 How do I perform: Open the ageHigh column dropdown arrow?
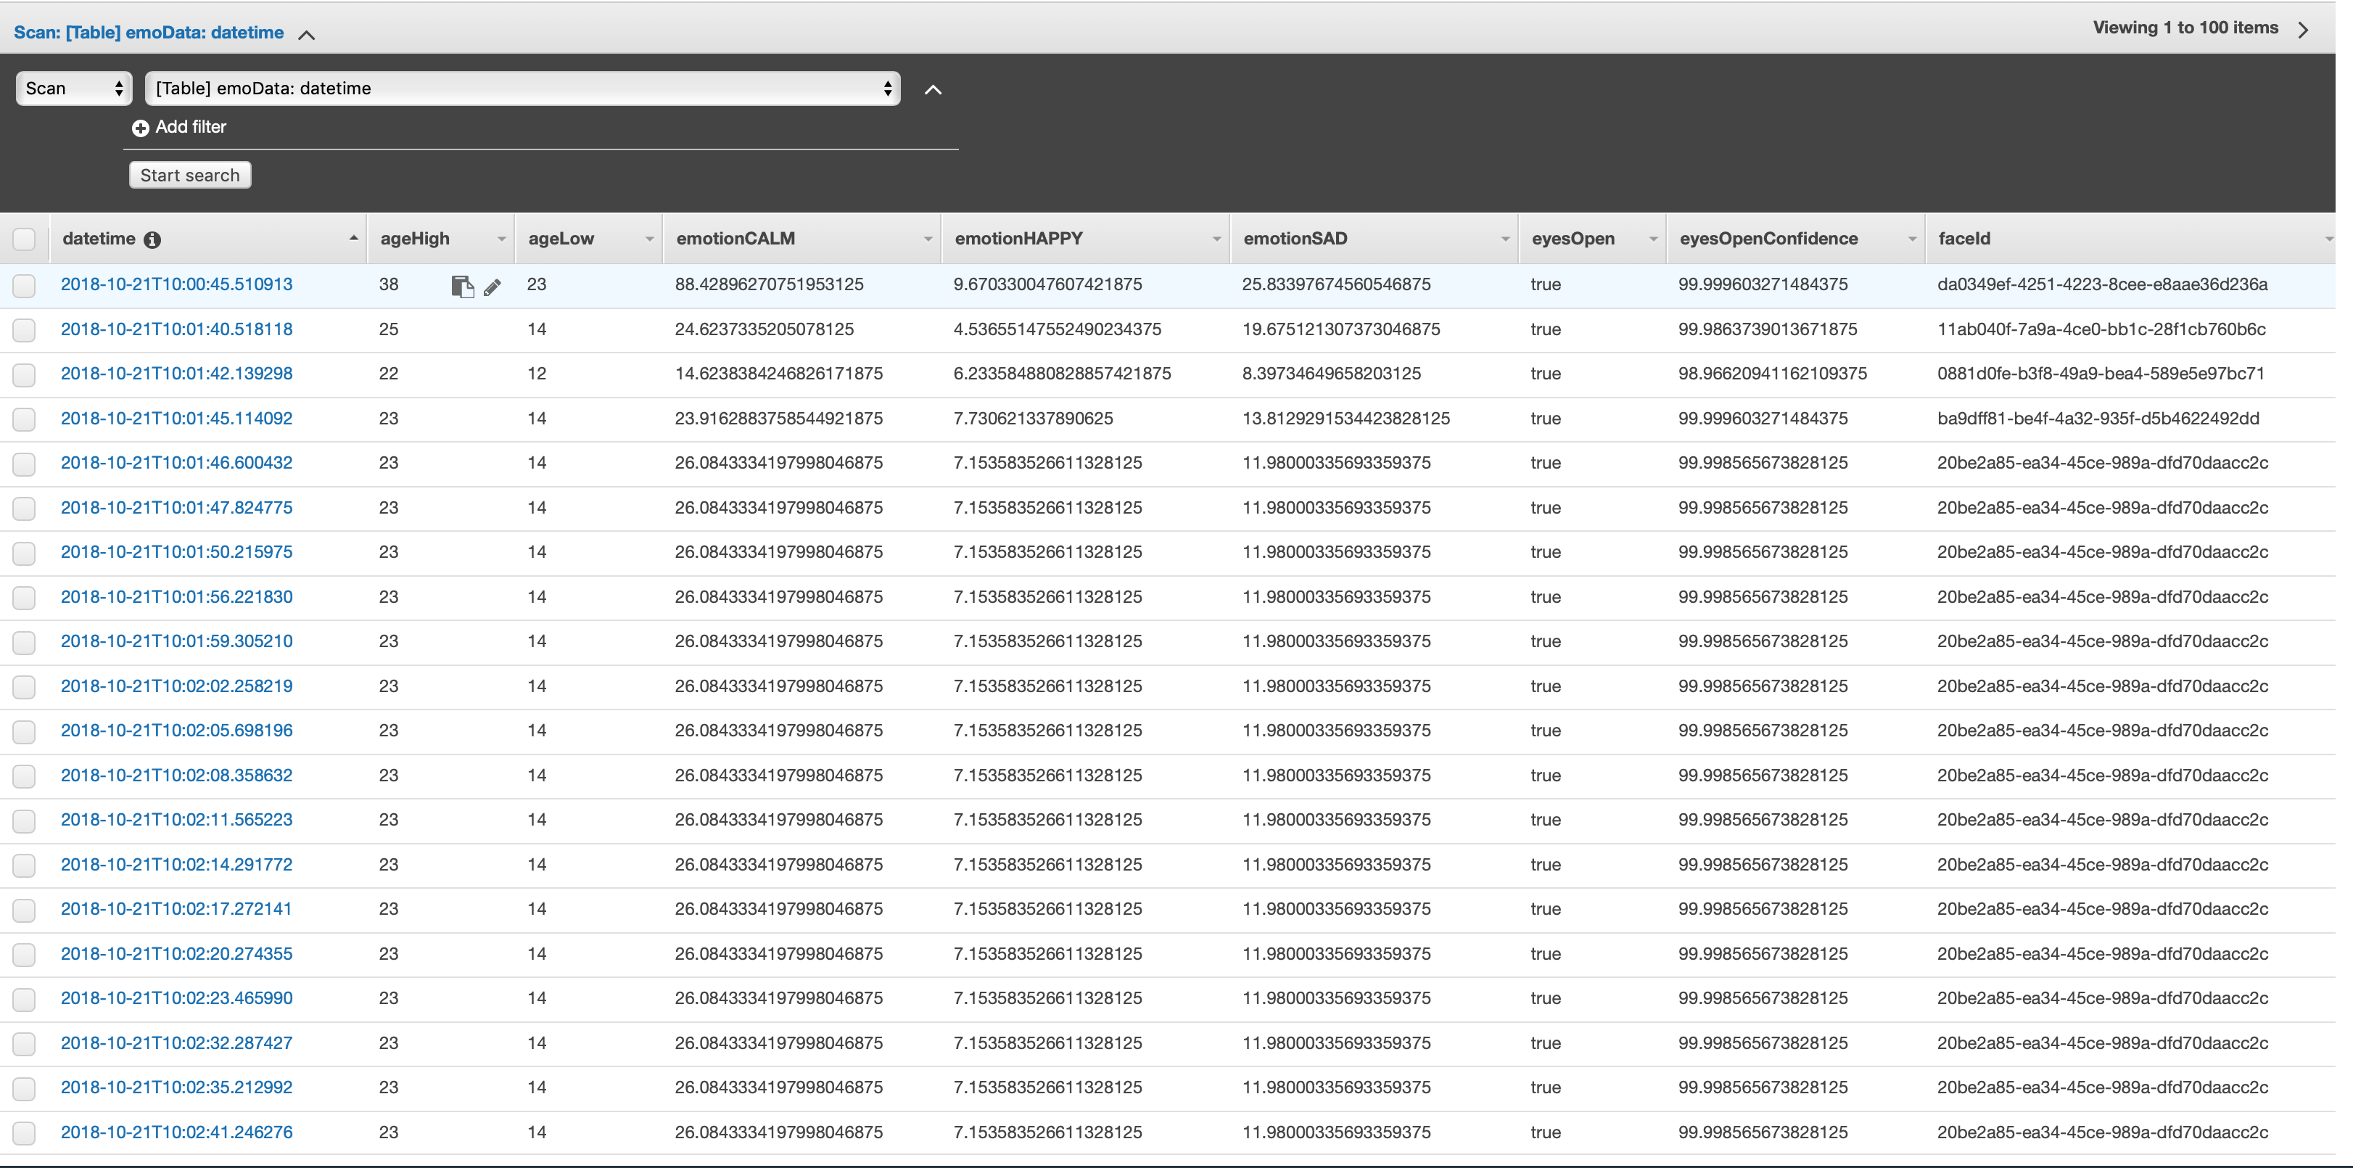tap(501, 239)
